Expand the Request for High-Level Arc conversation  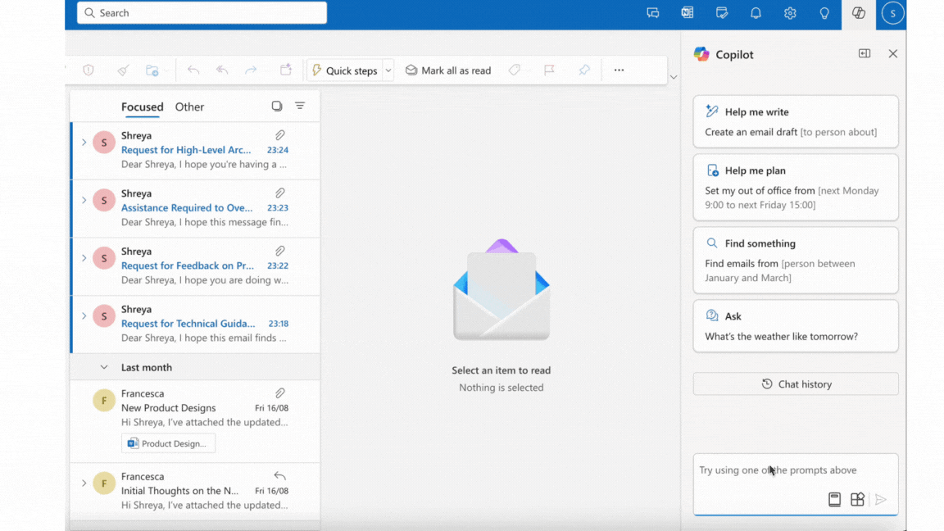[84, 143]
